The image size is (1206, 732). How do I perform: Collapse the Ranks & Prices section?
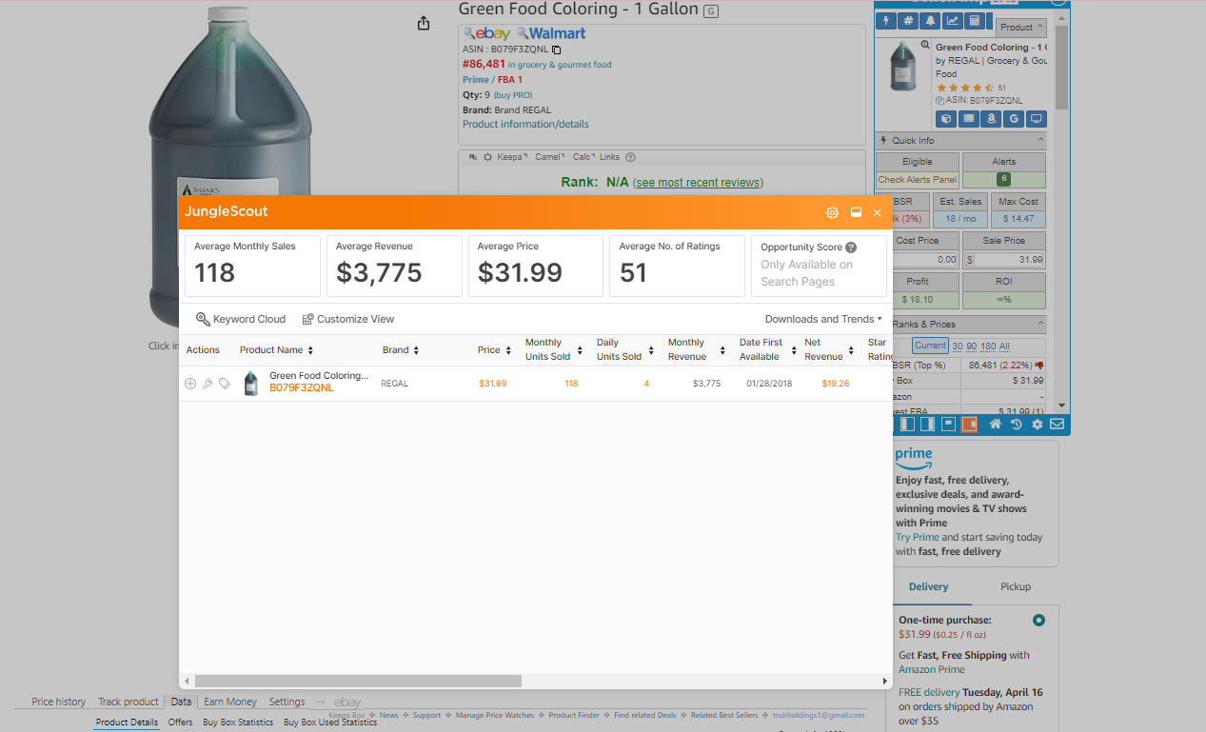click(1040, 324)
